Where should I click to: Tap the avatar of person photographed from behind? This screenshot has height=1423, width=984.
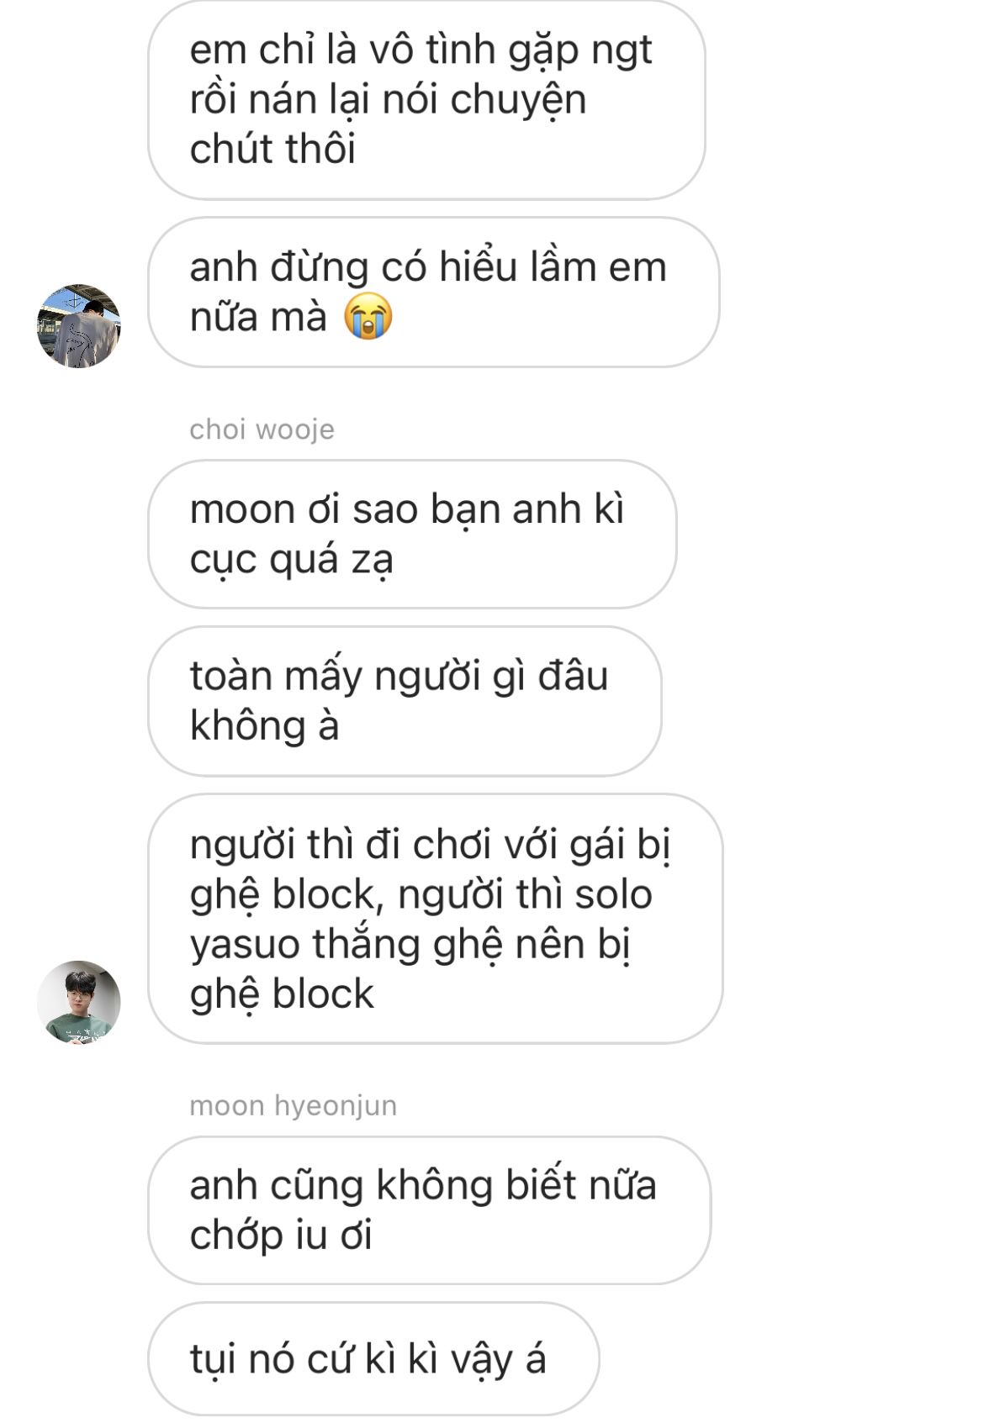(x=79, y=326)
